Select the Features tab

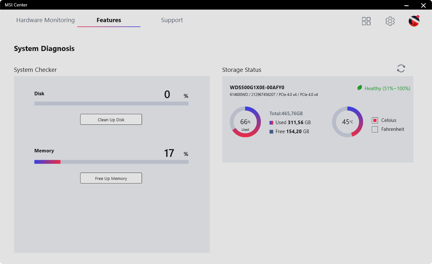pos(109,20)
